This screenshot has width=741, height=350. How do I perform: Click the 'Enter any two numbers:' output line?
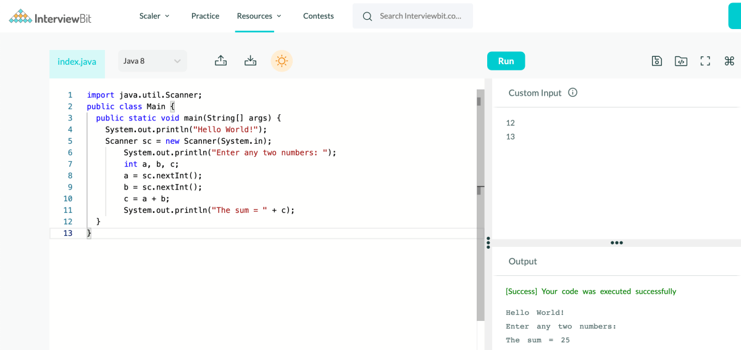tap(561, 326)
